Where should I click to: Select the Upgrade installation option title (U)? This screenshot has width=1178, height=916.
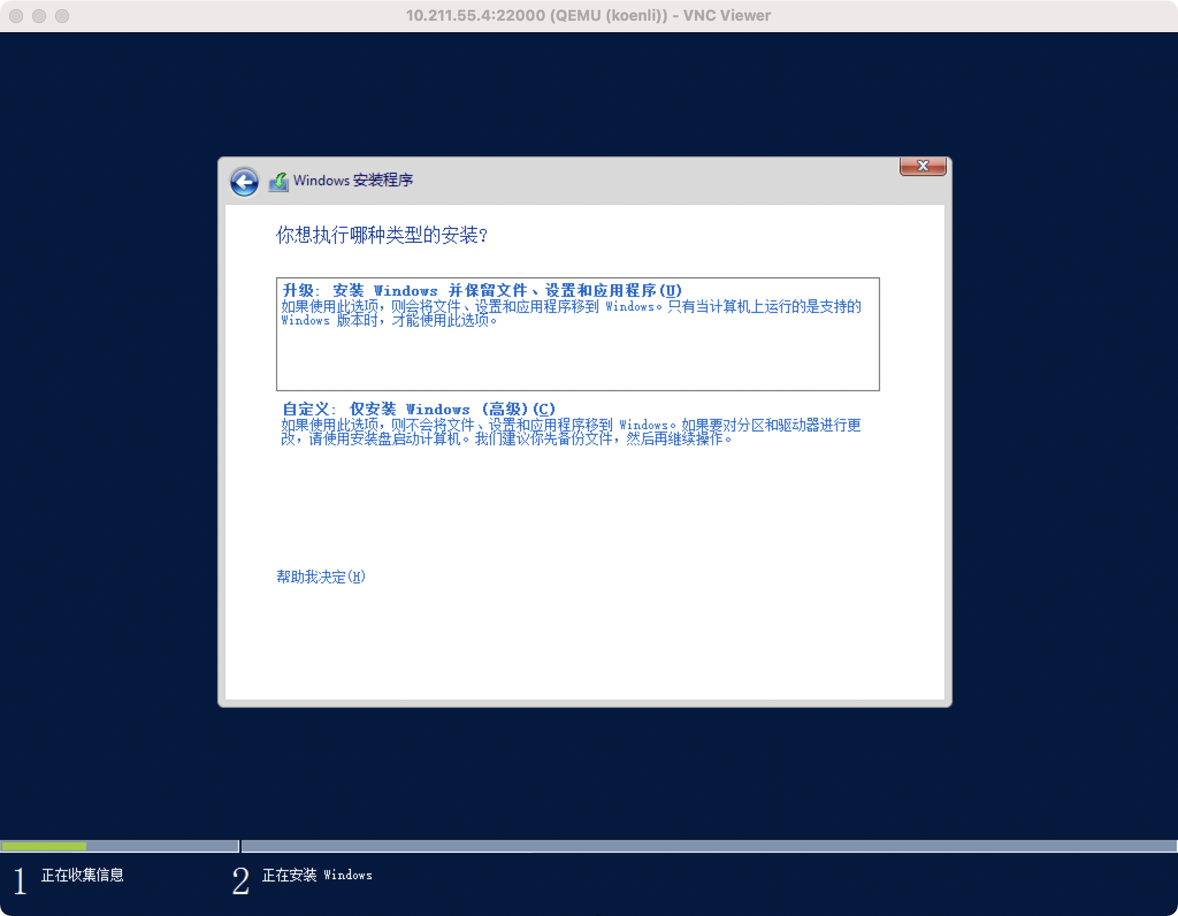coord(481,290)
